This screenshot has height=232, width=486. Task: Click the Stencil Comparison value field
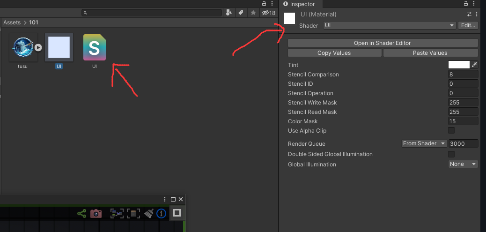pos(463,75)
